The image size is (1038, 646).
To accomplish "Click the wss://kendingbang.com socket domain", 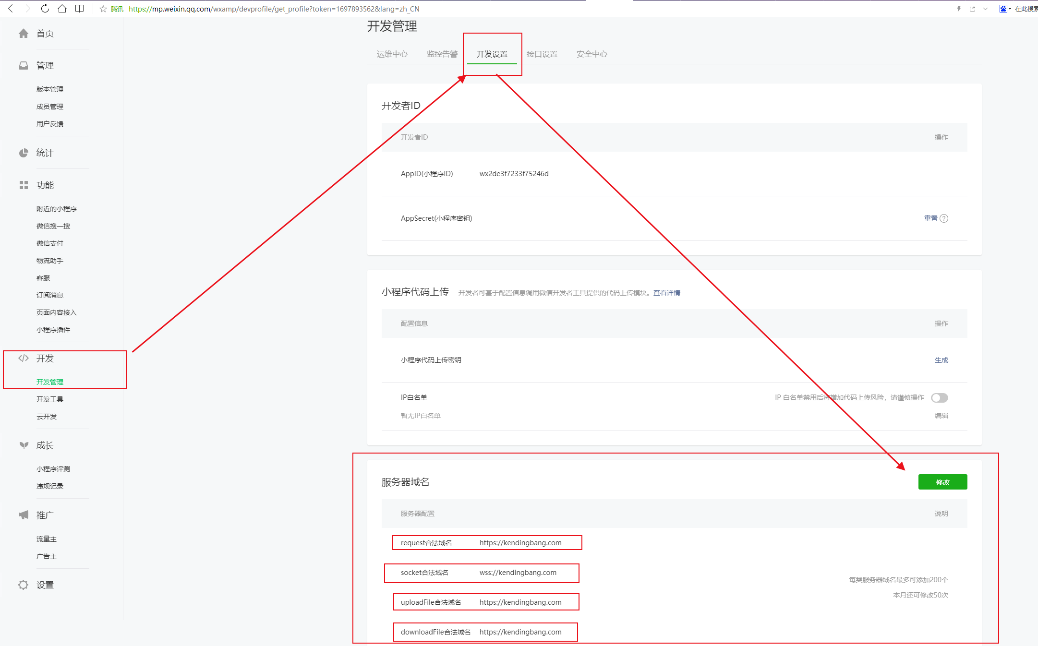I will click(518, 573).
